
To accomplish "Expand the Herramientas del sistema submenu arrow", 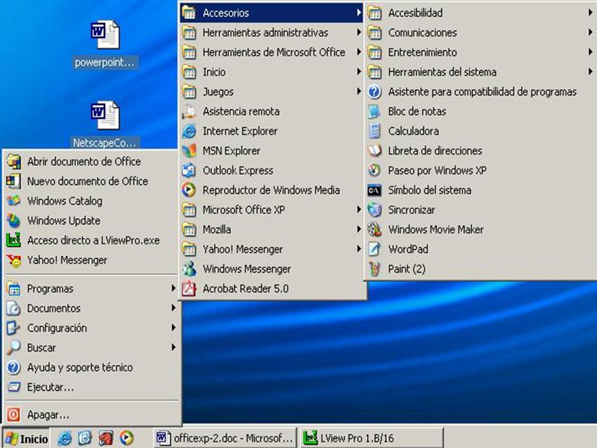I will tap(590, 71).
